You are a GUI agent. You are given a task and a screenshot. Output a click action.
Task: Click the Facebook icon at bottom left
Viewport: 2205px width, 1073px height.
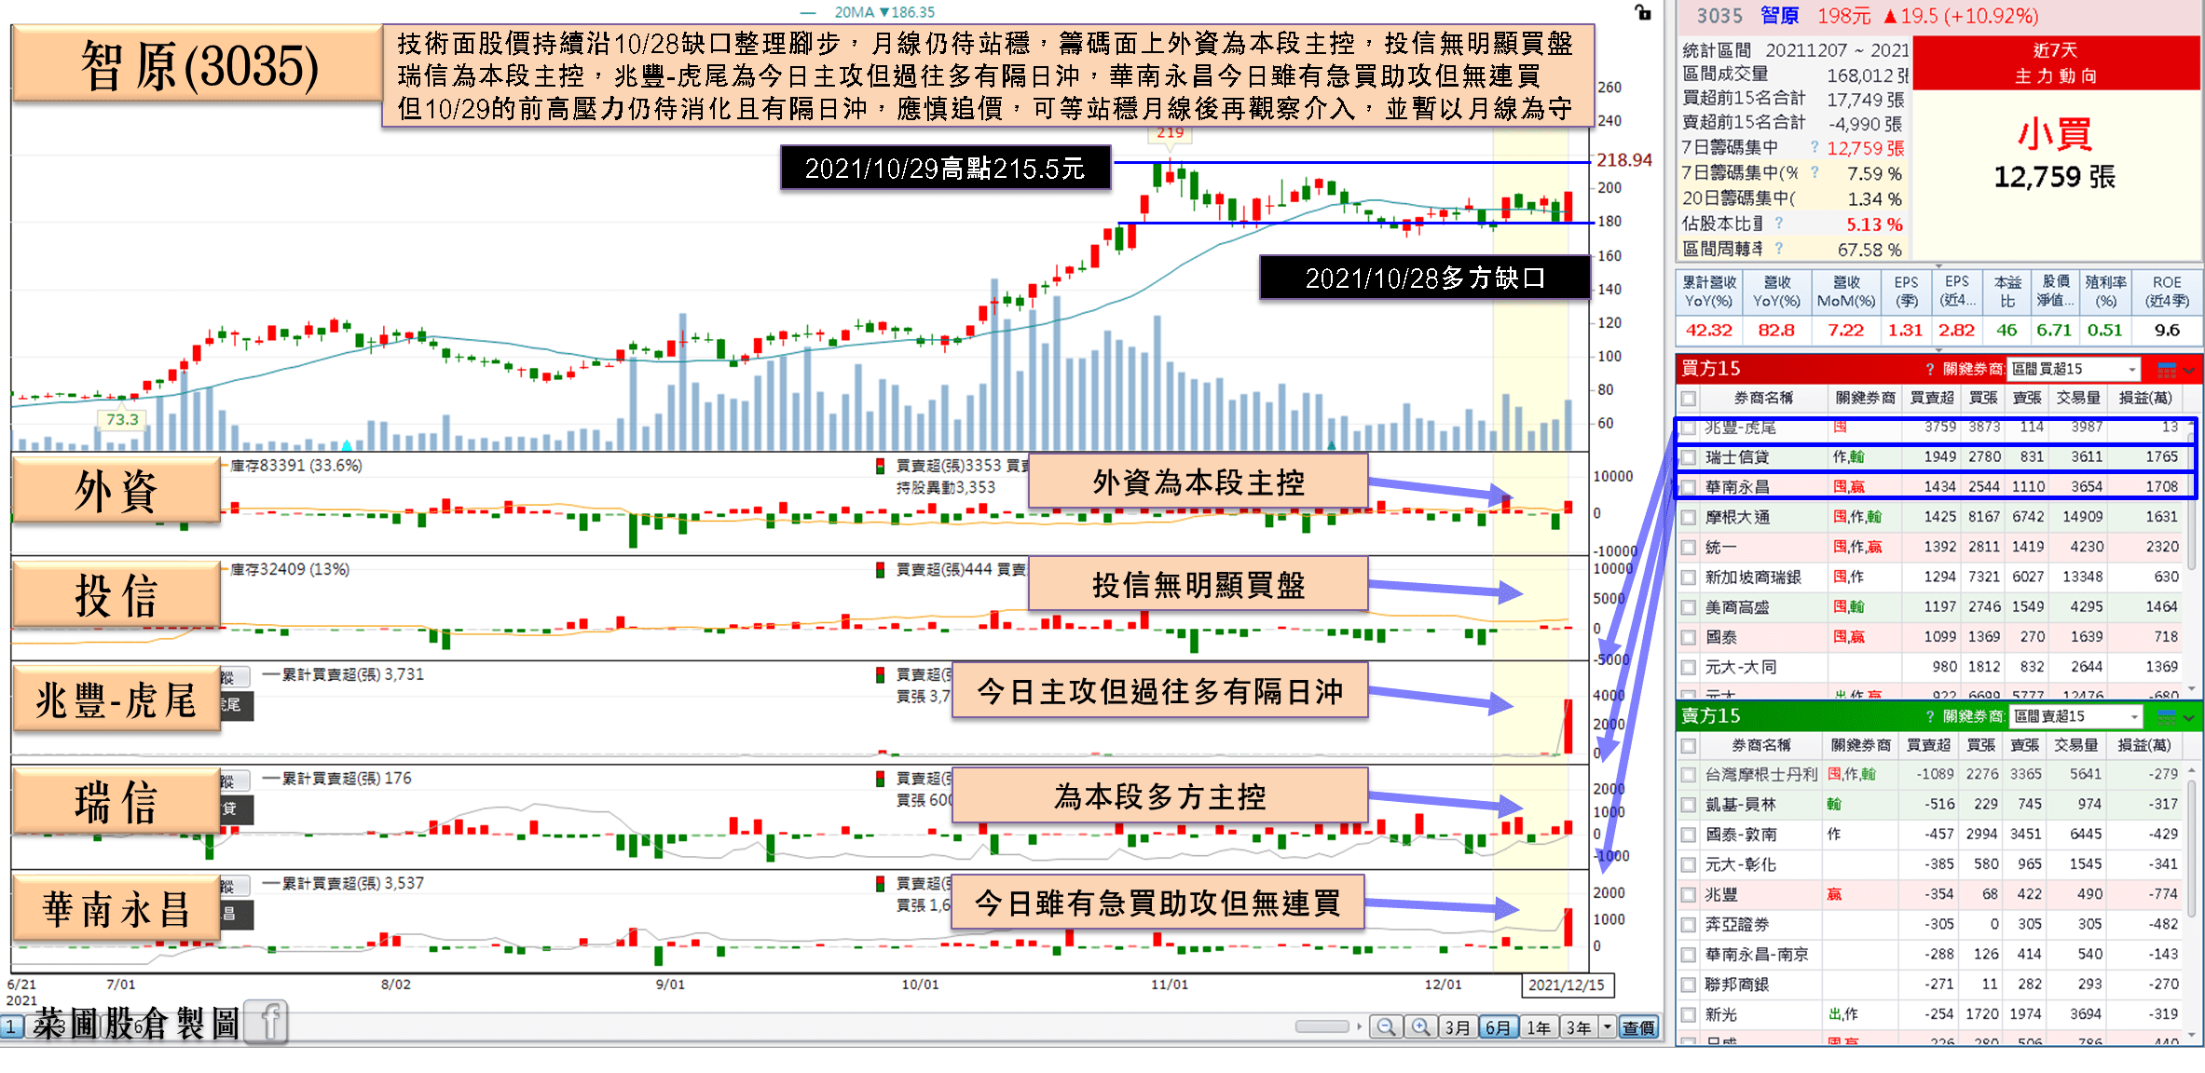coord(267,1022)
